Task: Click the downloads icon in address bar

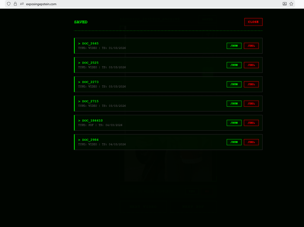Action: click(285, 4)
